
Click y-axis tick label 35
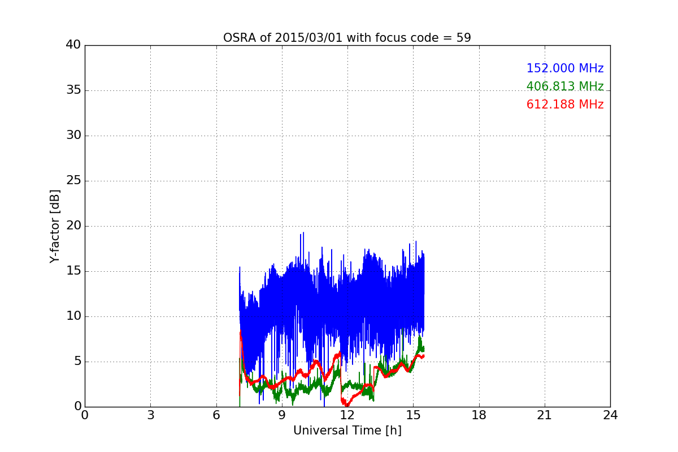point(73,90)
